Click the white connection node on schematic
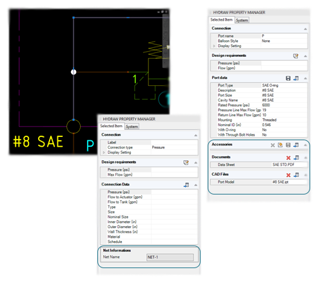This screenshot has height=283, width=316. (x=74, y=72)
